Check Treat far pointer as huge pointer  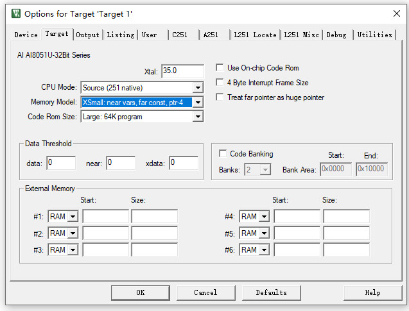pos(220,97)
